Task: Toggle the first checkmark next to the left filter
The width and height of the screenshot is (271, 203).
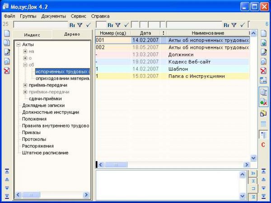Action: pyautogui.click(x=89, y=25)
